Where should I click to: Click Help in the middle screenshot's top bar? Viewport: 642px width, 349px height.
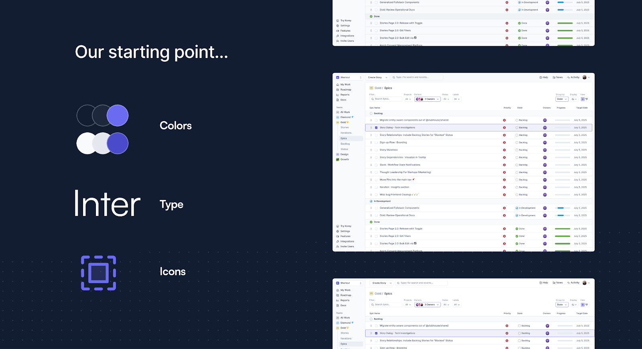tap(544, 77)
